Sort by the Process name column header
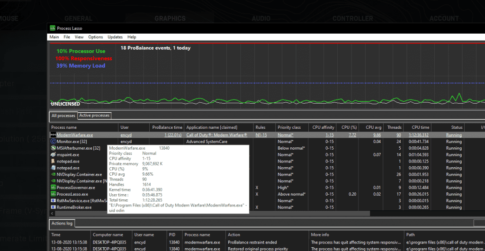The height and width of the screenshot is (251, 485). 83,127
